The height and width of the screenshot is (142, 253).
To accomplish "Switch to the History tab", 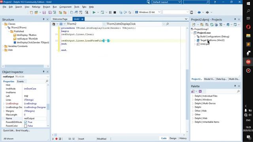I will pos(183,138).
